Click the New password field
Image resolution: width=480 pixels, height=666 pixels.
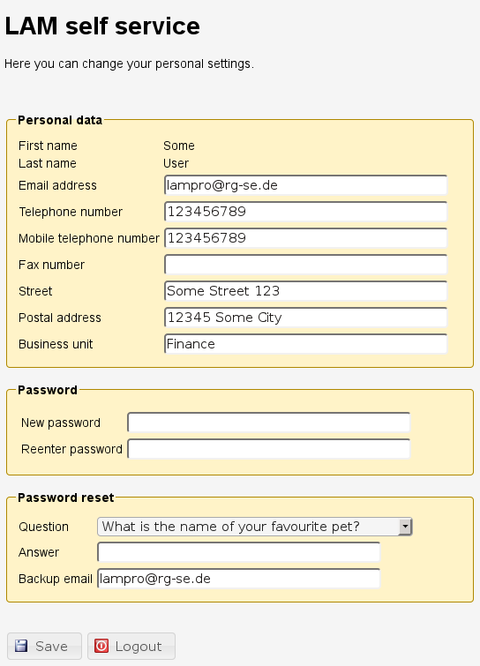(268, 423)
